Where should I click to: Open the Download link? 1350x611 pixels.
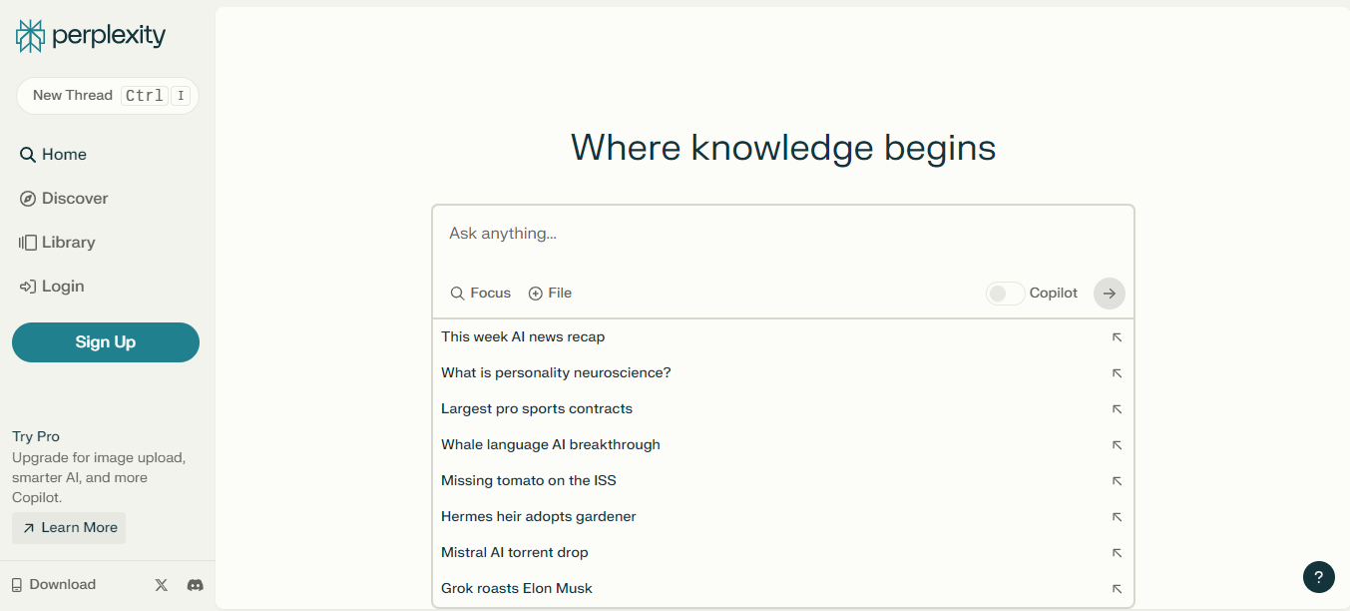54,585
